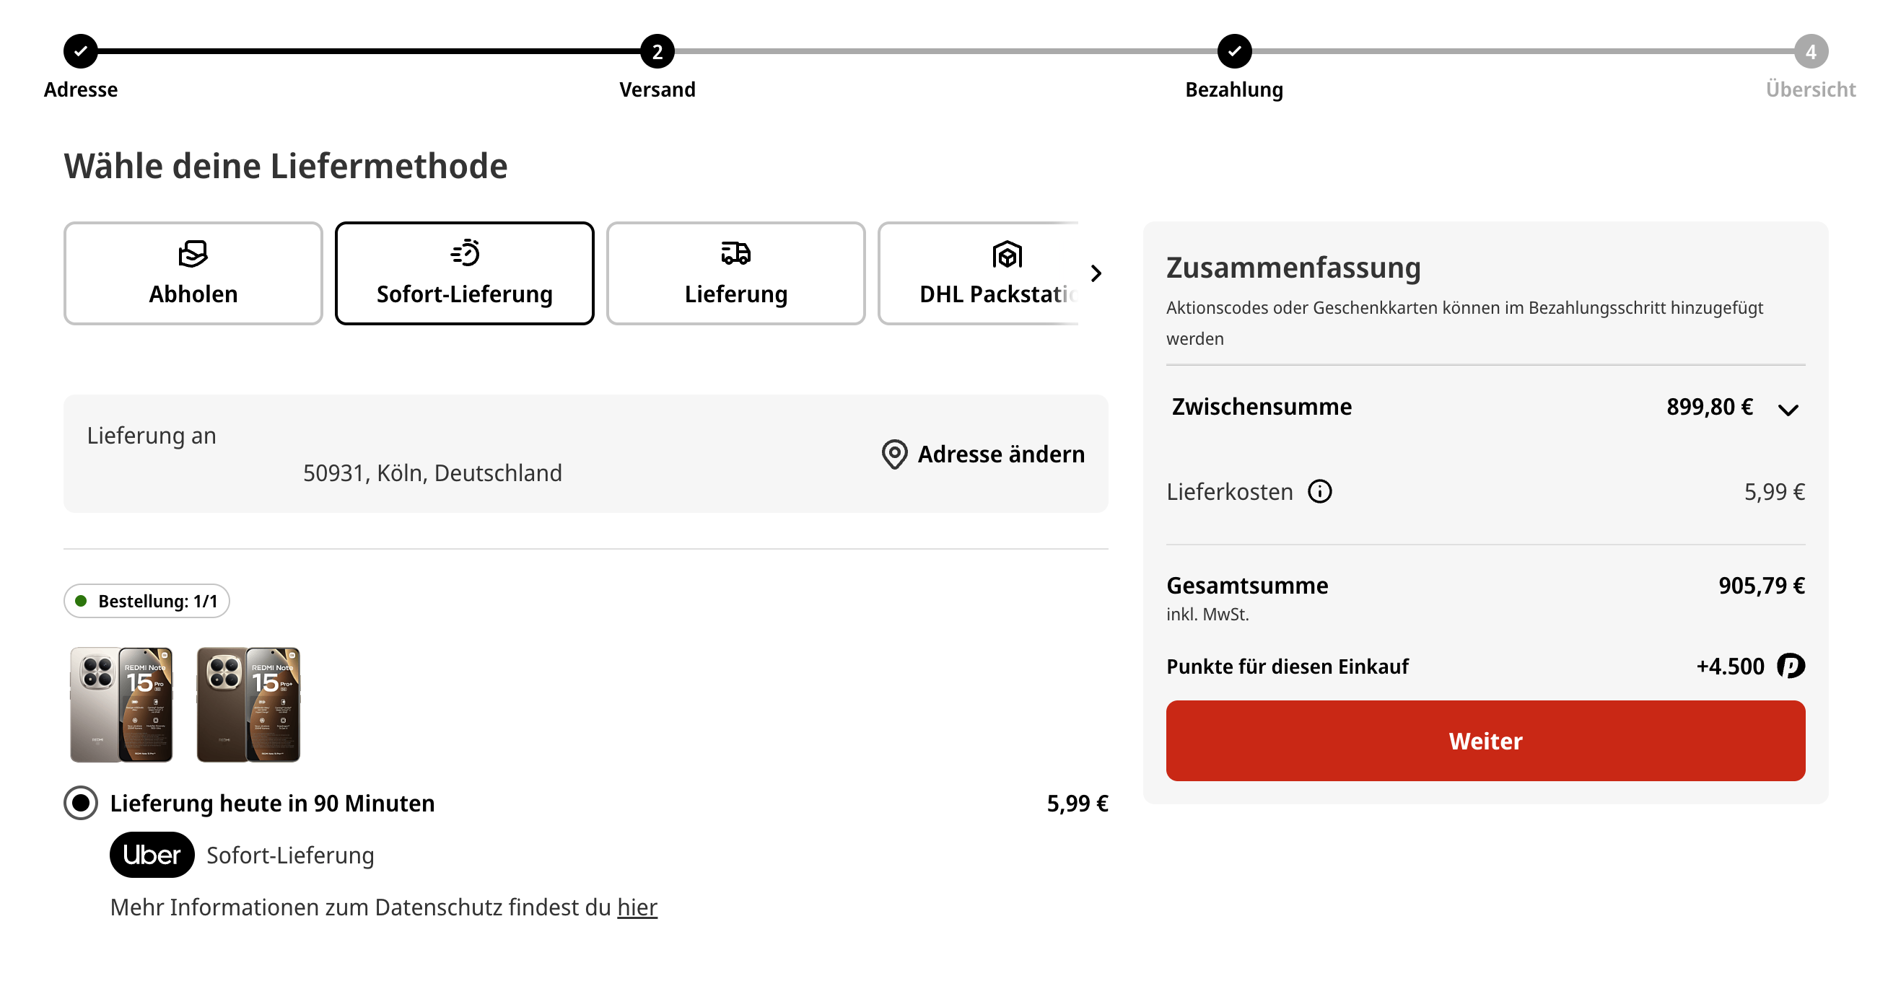Click the Lieferung truck icon
1888x981 pixels.
click(735, 253)
